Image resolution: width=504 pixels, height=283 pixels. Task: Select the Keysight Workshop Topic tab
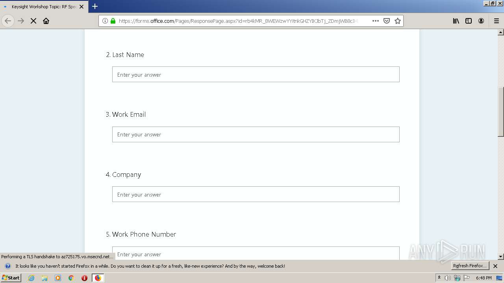coord(44,7)
